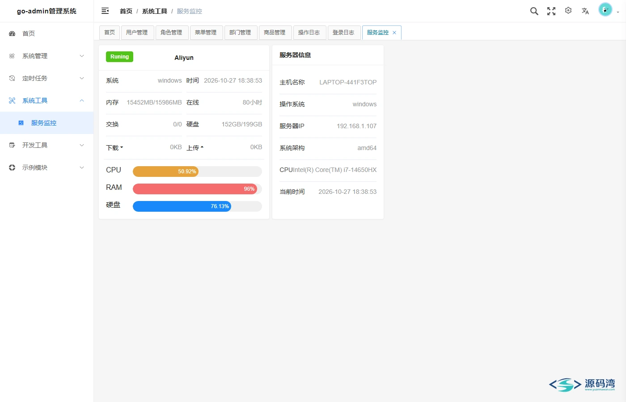
Task: Click the 首页 dashboard icon in sidebar
Action: pos(12,33)
